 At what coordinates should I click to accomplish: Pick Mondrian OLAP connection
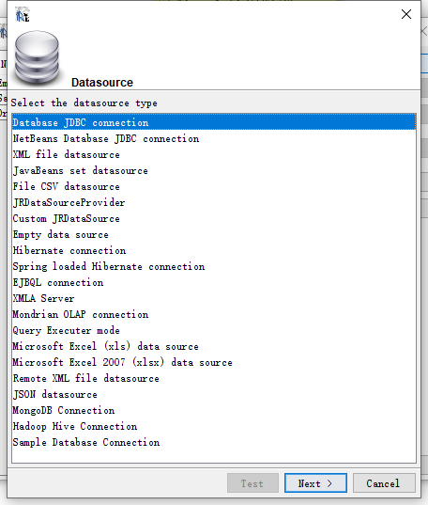tap(214, 315)
